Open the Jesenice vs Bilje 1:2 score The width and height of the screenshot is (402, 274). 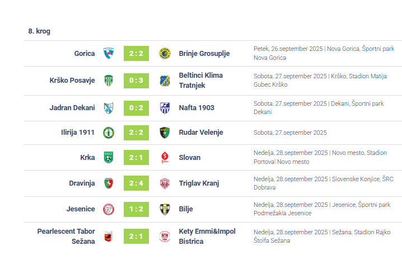pos(136,209)
